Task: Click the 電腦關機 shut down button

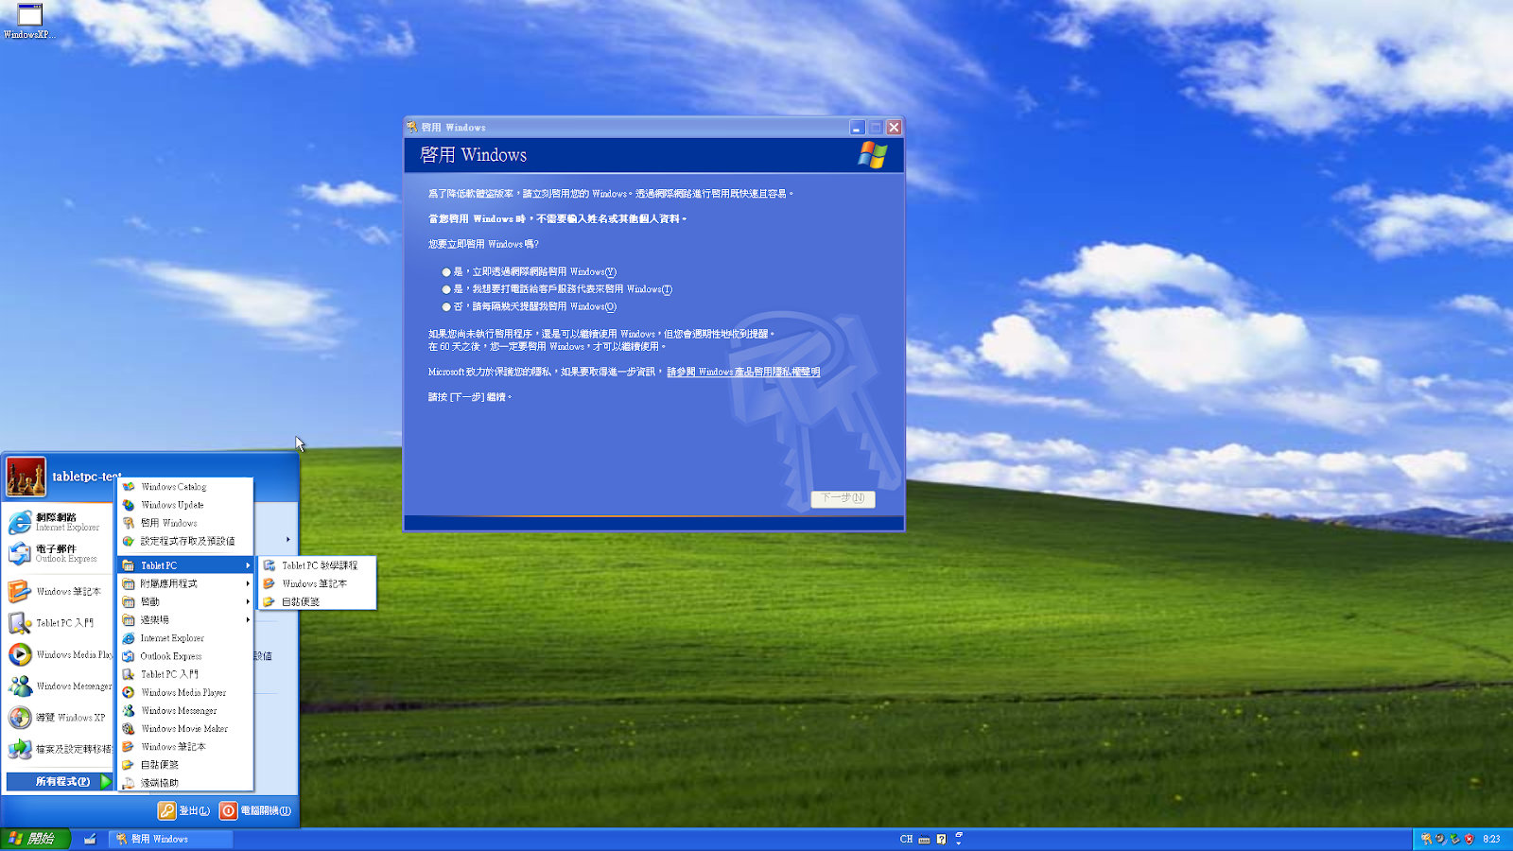Action: (x=256, y=810)
